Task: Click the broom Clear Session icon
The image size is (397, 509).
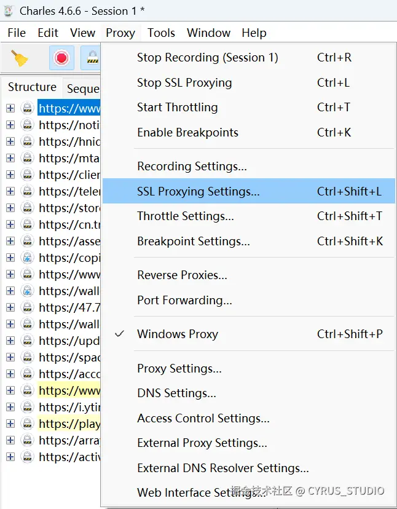Action: click(x=20, y=58)
